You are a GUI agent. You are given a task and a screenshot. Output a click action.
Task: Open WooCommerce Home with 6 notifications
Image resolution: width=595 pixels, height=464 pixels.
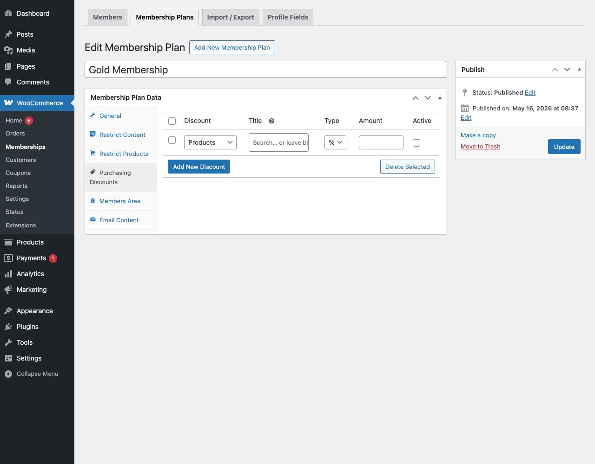19,120
